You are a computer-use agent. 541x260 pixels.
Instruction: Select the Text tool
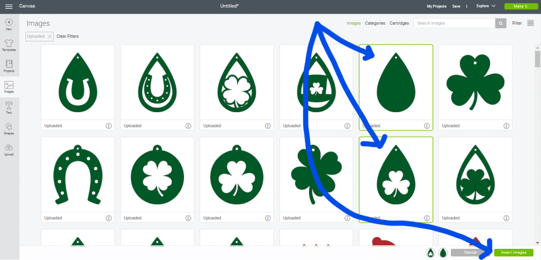(9, 108)
